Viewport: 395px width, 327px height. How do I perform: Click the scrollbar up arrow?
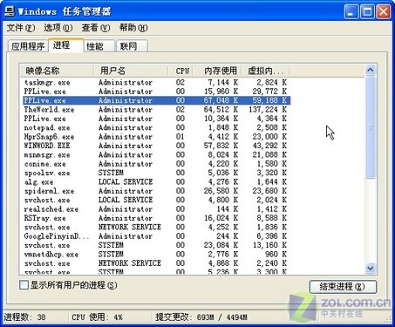click(371, 70)
